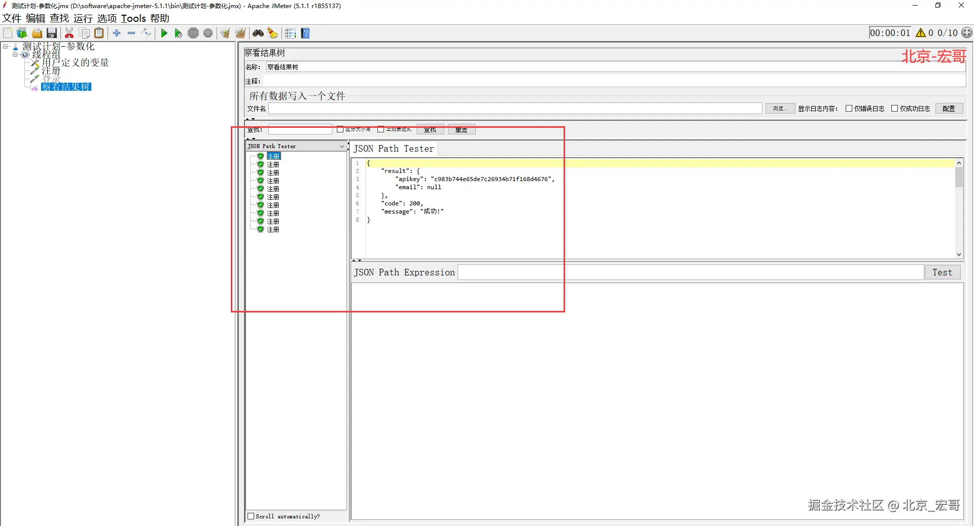Screen dimensions: 974x526
Task: Open Help via the question mark icon
Action: (305, 33)
